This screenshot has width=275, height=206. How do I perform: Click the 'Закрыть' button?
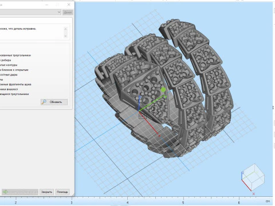47,192
